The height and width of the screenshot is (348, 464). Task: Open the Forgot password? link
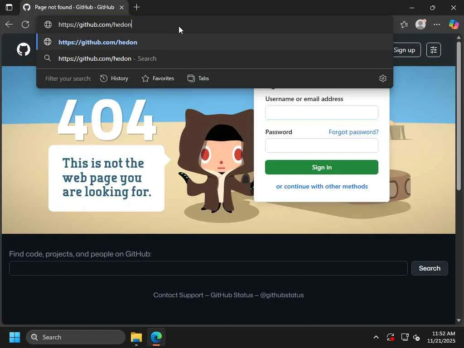353,132
